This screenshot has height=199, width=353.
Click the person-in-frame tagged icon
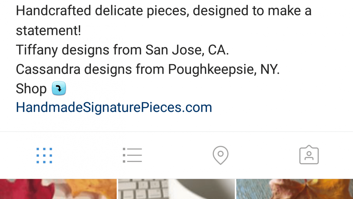pos(309,155)
